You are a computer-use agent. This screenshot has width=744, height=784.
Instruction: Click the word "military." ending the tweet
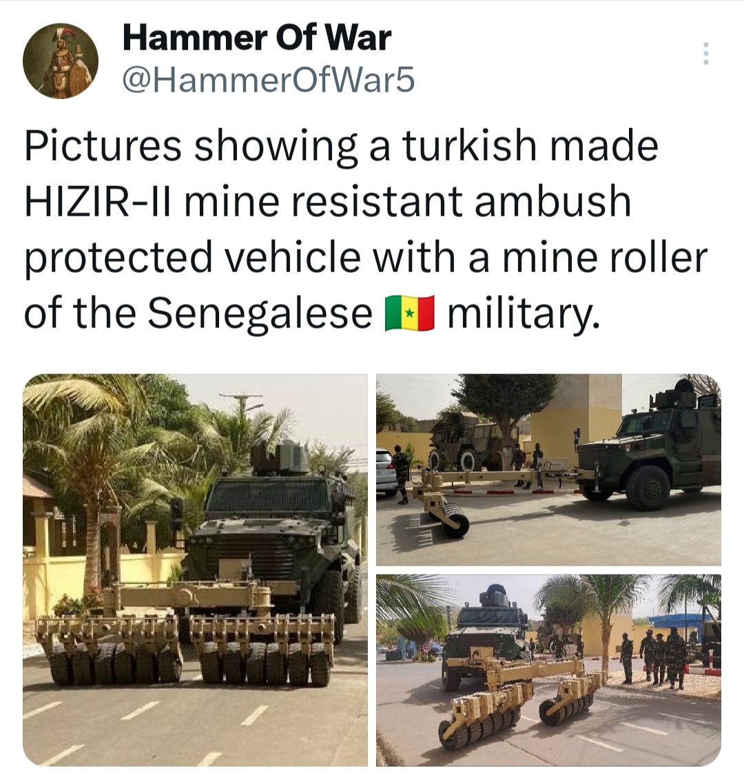tap(522, 314)
